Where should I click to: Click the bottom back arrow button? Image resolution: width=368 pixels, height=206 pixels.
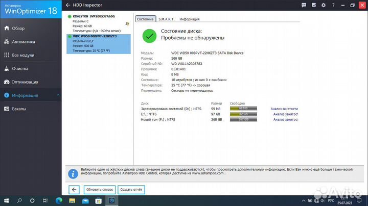[74, 190]
